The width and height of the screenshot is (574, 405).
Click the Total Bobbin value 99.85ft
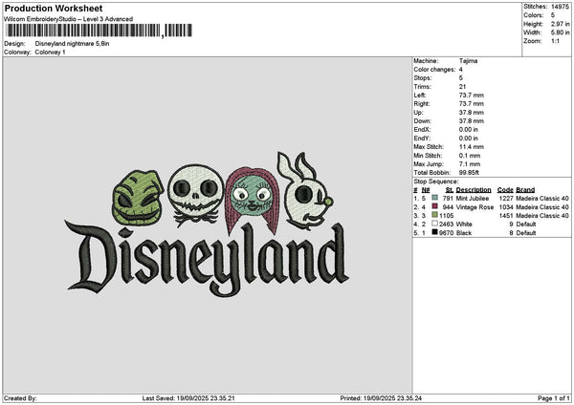[x=470, y=173]
